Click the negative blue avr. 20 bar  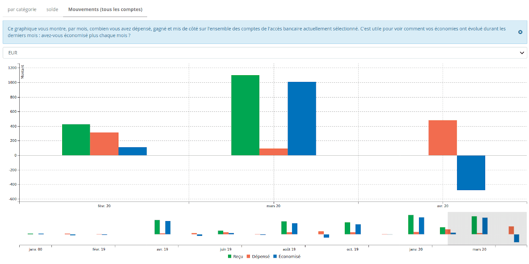(471, 173)
